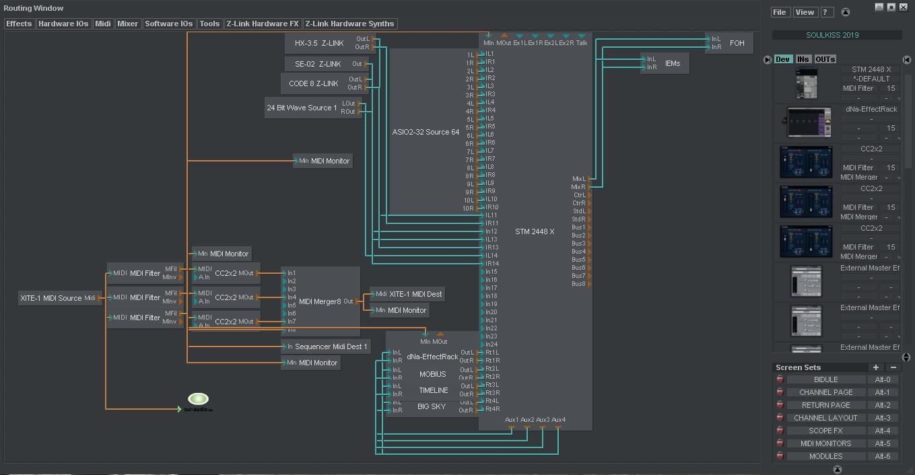
Task: Open the View menu in the right panel
Action: coord(805,12)
